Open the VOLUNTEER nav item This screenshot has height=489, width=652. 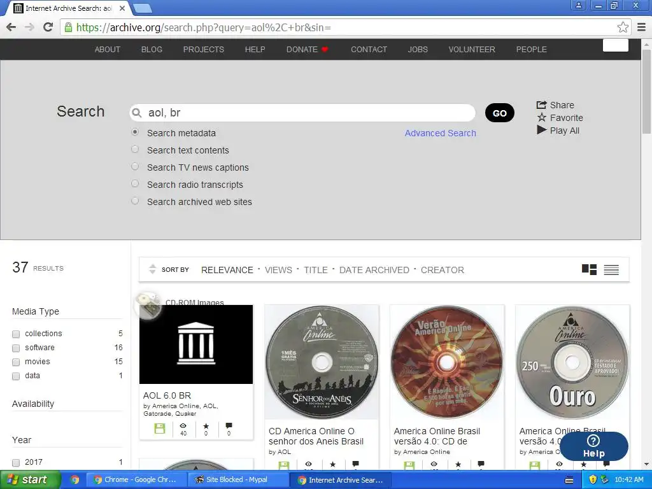pos(472,49)
